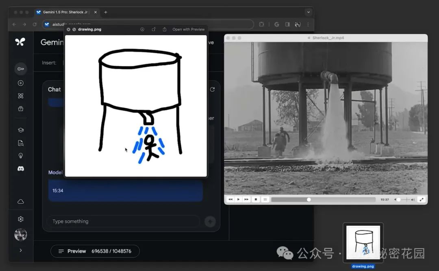Click the Insert: label in AI Studio

(x=49, y=63)
